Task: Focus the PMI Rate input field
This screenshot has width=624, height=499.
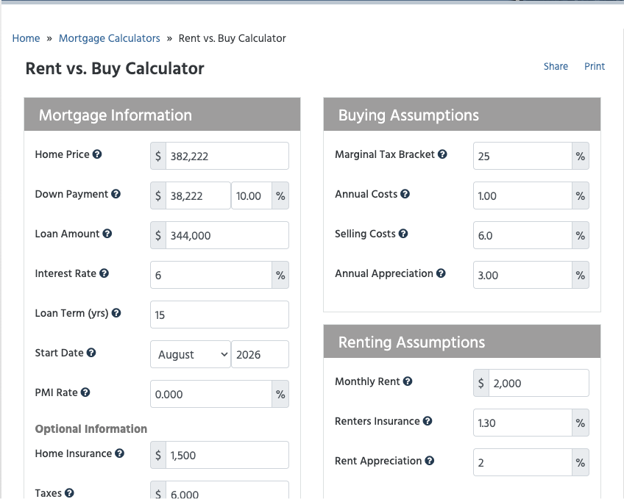Action: (x=211, y=394)
